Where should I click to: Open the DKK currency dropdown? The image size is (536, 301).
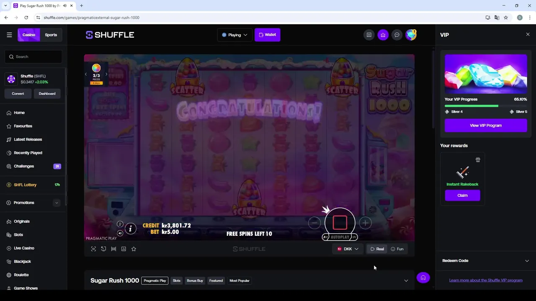pyautogui.click(x=348, y=249)
